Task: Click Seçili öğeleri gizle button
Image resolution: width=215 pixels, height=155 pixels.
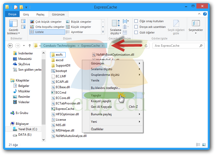Action: [176, 27]
